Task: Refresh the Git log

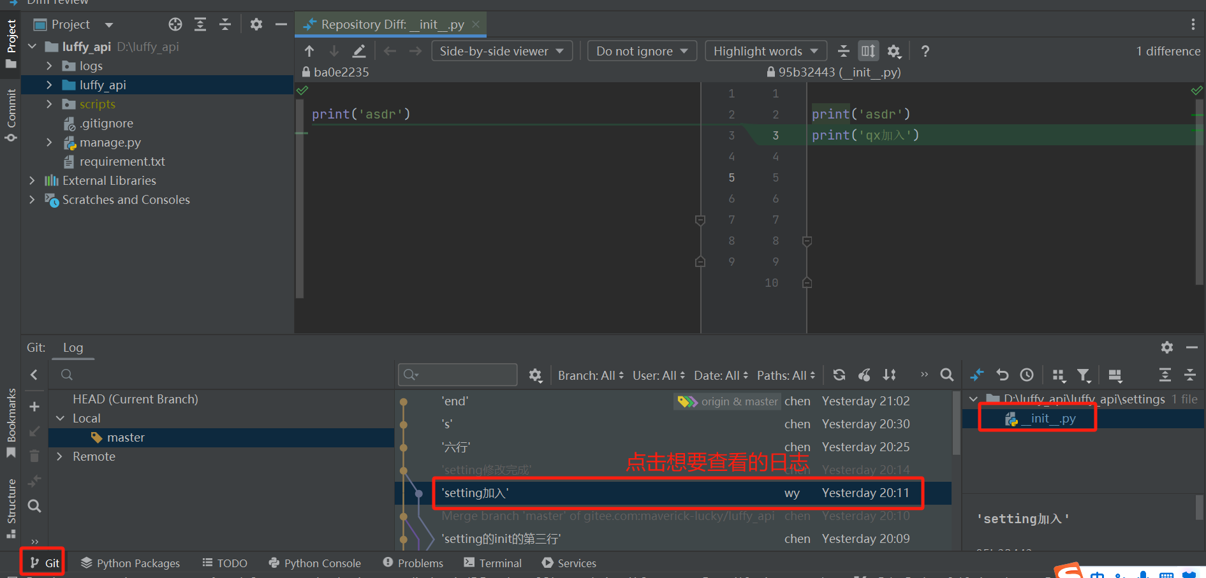Action: coord(839,375)
